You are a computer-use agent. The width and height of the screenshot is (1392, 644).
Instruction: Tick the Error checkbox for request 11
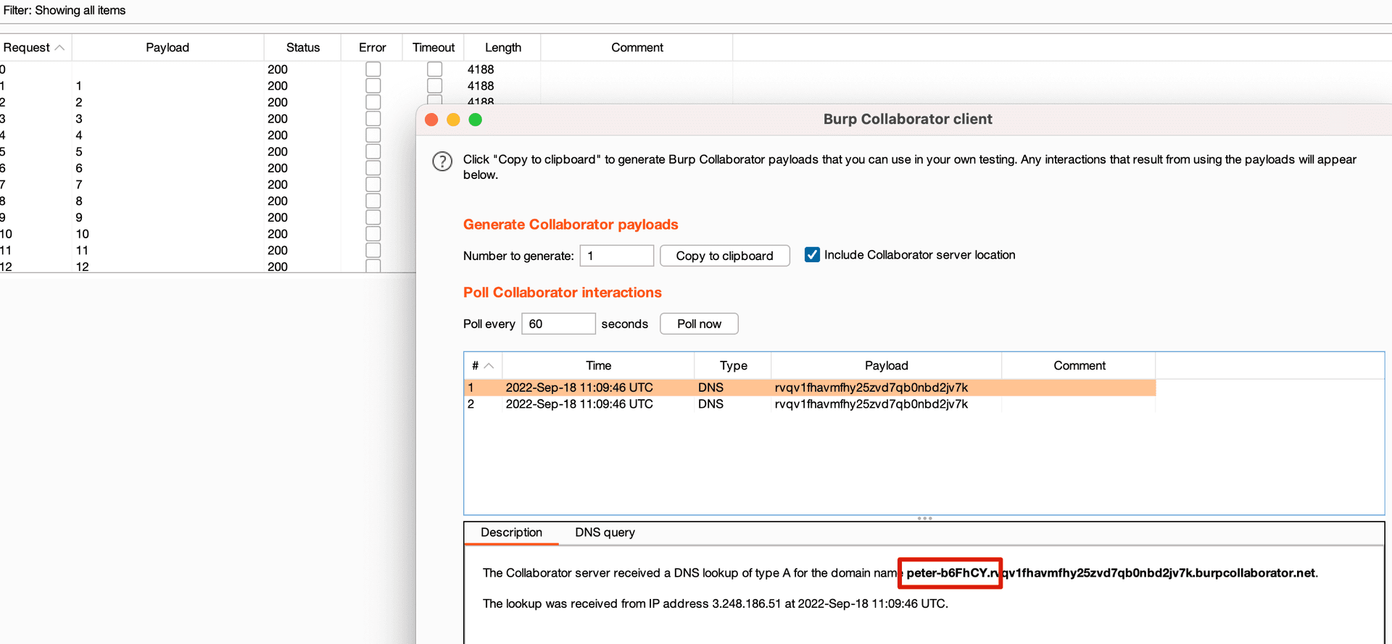click(373, 251)
